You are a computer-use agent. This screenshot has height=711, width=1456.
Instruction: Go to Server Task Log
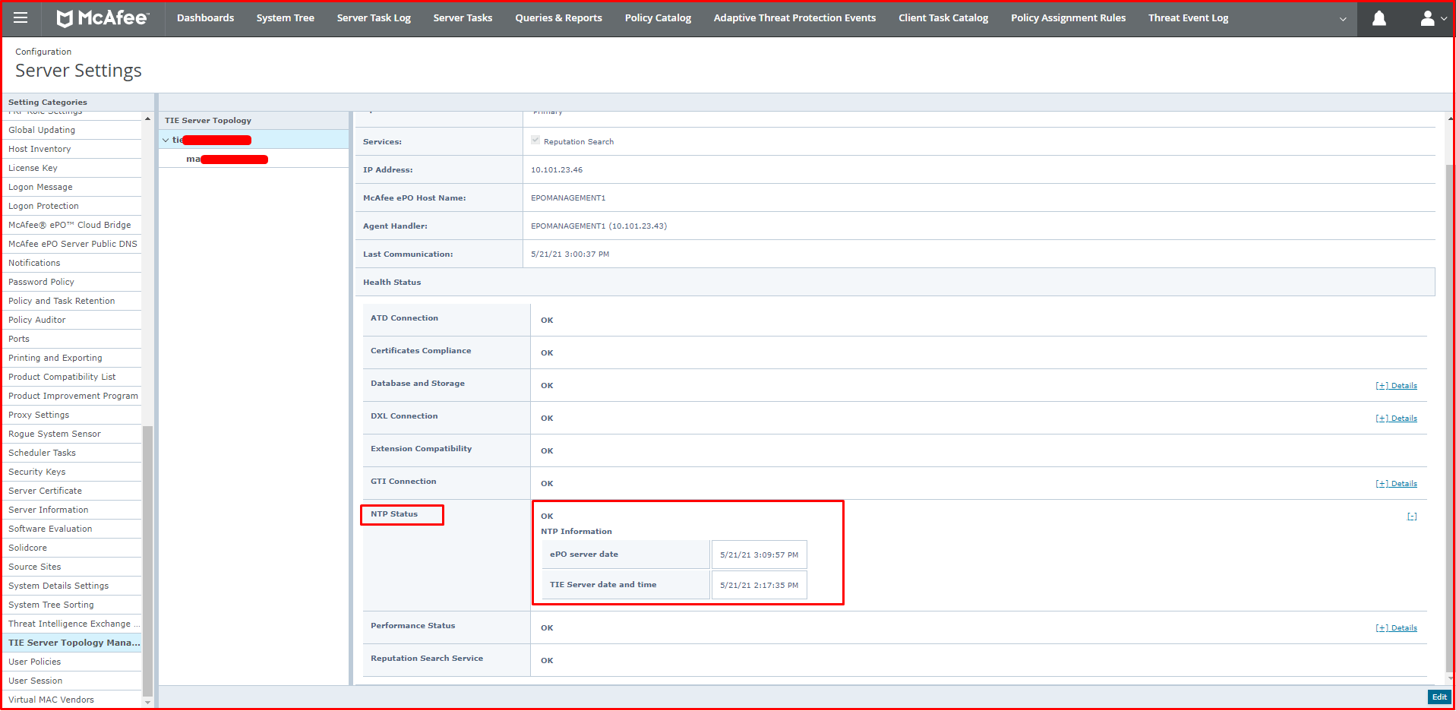pos(374,17)
